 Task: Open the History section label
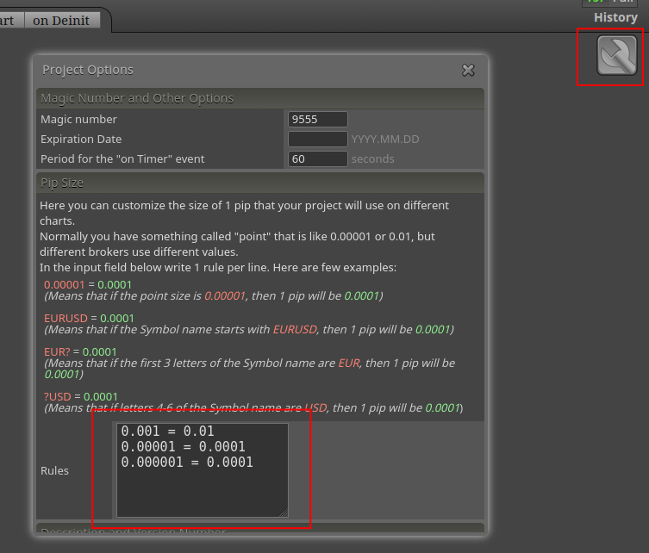tap(615, 17)
